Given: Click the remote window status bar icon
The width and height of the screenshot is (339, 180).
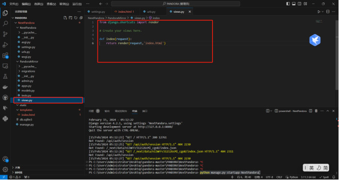Looking at the screenshot, I should click(x=4, y=177).
